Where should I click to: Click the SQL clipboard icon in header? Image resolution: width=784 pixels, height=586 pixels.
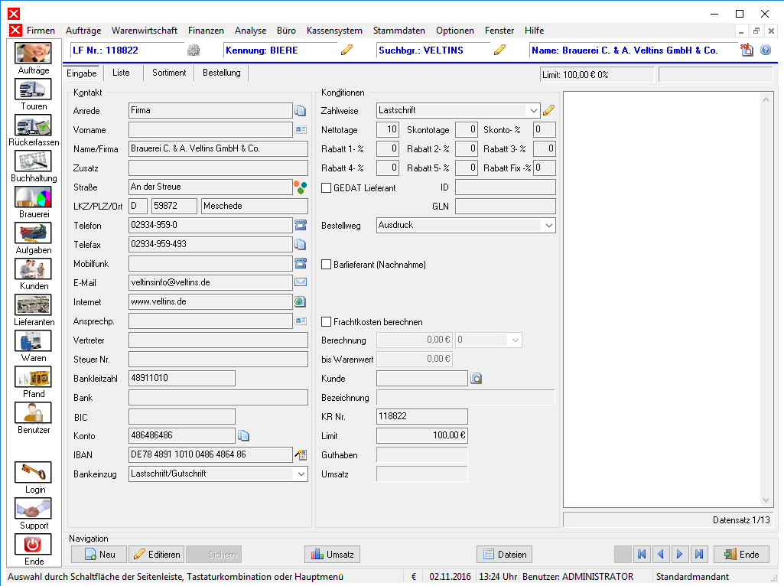747,50
